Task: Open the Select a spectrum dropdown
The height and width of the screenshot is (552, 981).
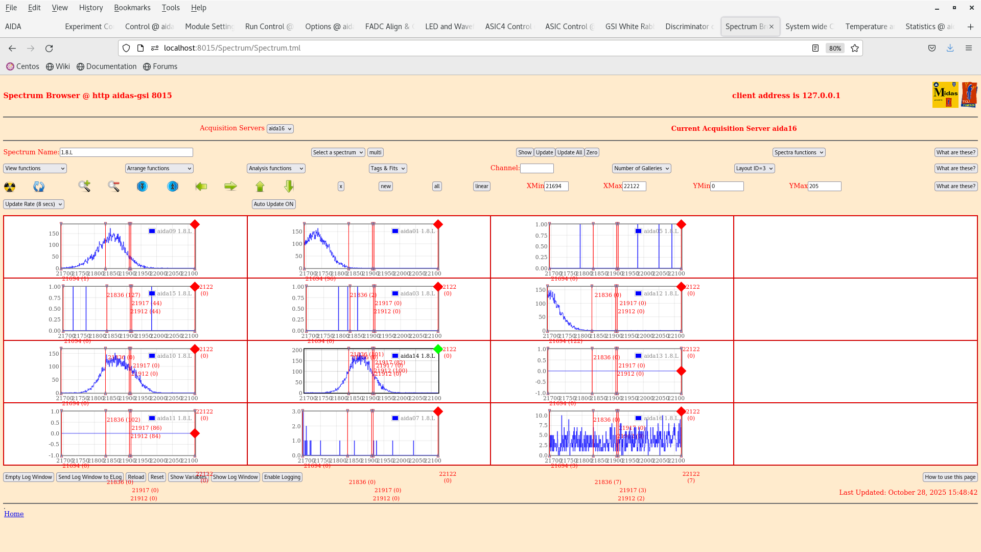Action: click(x=338, y=152)
